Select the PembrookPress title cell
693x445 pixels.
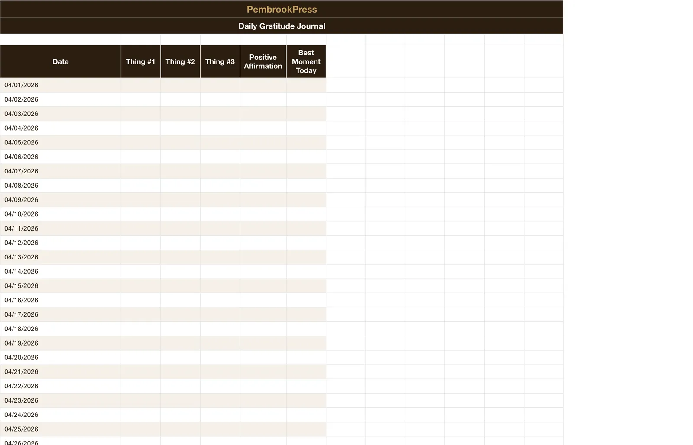(x=282, y=9)
